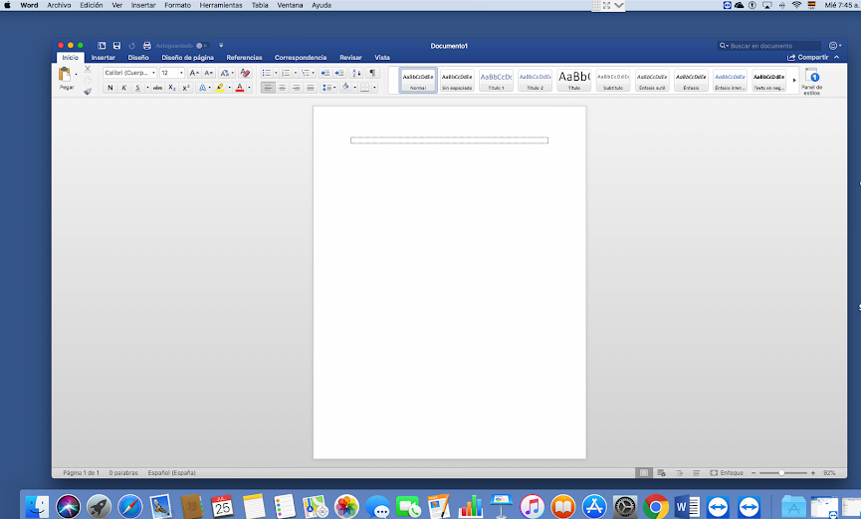Click the save icon in title bar
The height and width of the screenshot is (519, 861).
(116, 46)
